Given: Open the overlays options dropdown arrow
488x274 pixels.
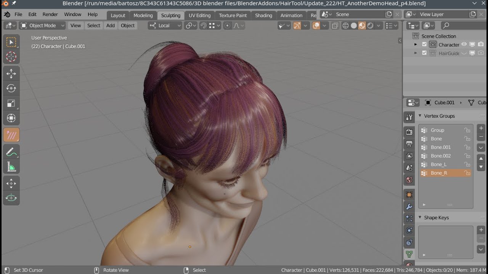Looking at the screenshot, I should coord(324,25).
